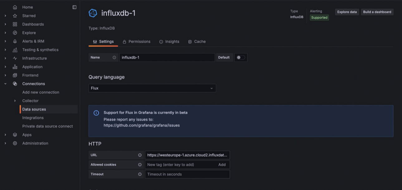Viewport: 402px width, 190px height.
Task: Click Add button for allowed cookies
Action: pos(222,165)
